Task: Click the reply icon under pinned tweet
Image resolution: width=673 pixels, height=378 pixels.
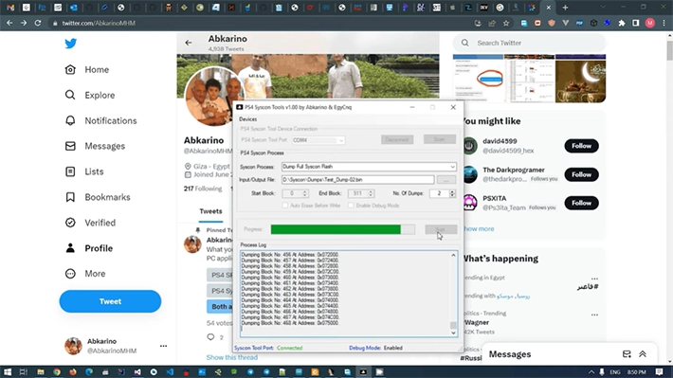Action: click(210, 337)
